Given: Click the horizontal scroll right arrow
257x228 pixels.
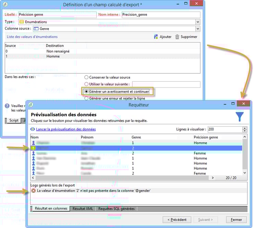Looking at the screenshot, I should [212, 178].
